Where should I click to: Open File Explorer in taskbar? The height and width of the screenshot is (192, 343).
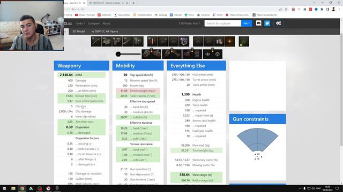coord(13,188)
